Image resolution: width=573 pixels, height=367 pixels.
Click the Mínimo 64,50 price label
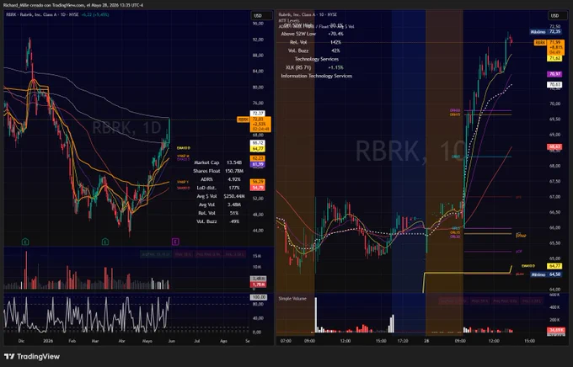tap(547, 274)
